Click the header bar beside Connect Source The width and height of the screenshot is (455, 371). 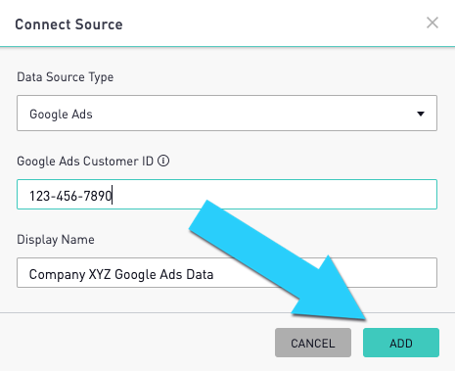click(x=274, y=23)
